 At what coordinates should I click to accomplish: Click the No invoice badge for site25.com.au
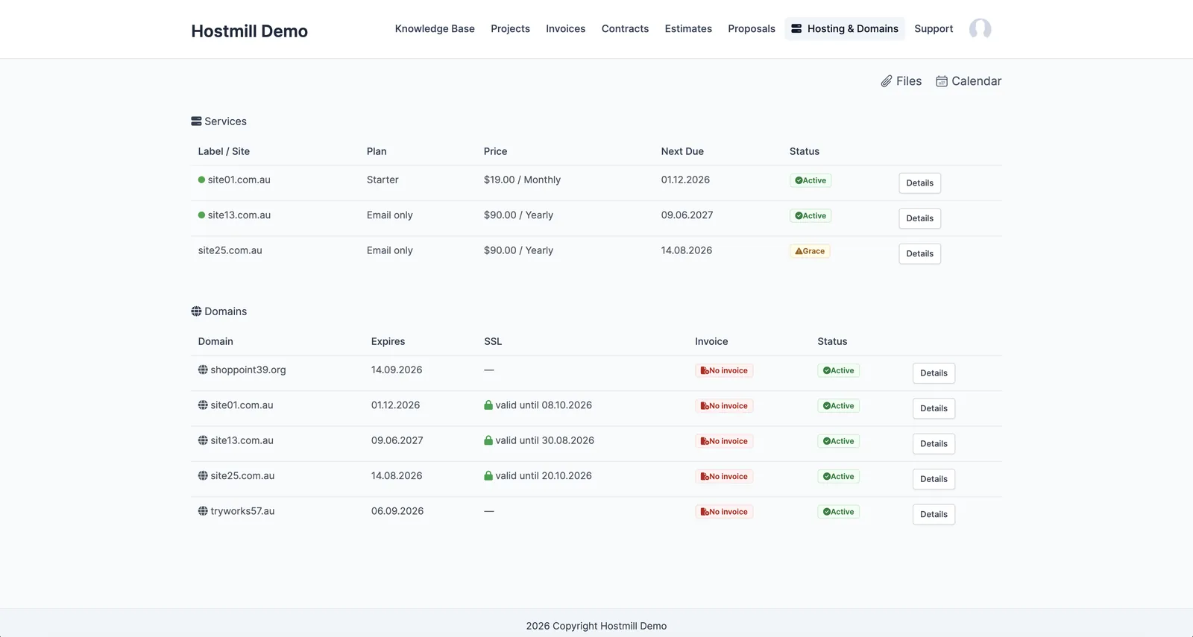tap(724, 477)
